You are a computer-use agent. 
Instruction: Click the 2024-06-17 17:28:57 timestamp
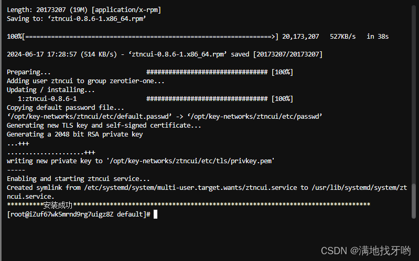point(41,54)
